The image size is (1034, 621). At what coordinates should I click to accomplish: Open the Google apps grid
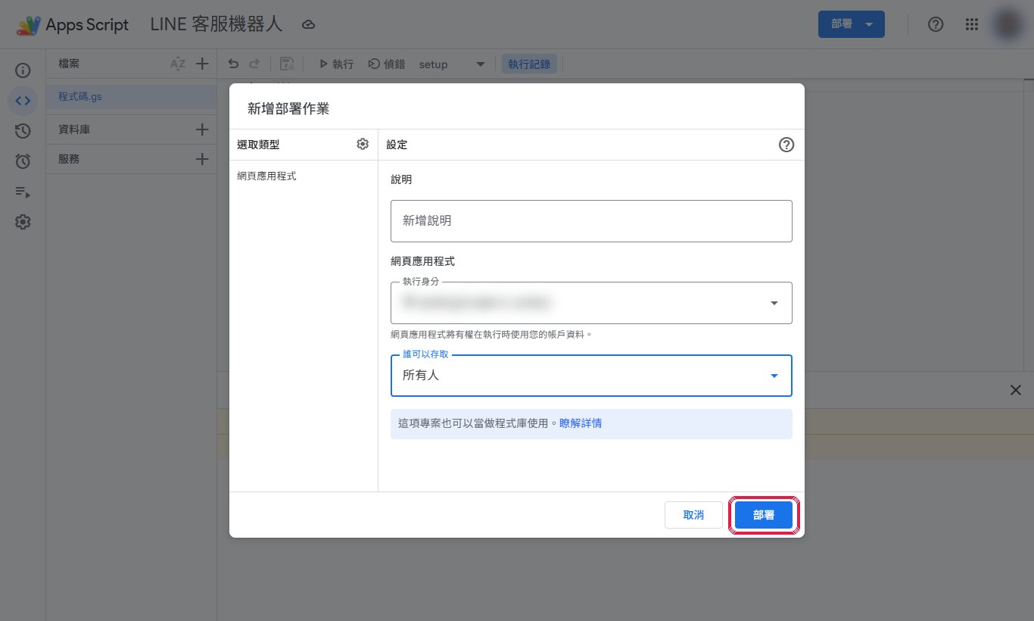coord(972,24)
